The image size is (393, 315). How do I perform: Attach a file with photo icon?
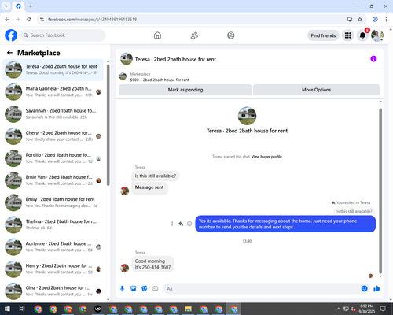[134, 289]
